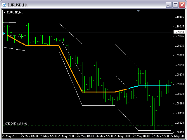Screen dimensions: 187x140
Task: Click the 22 May 2015 date label
Action: (10, 136)
